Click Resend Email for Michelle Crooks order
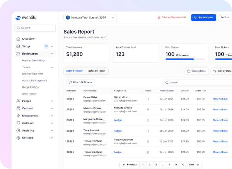The image size is (232, 169). [x=221, y=110]
